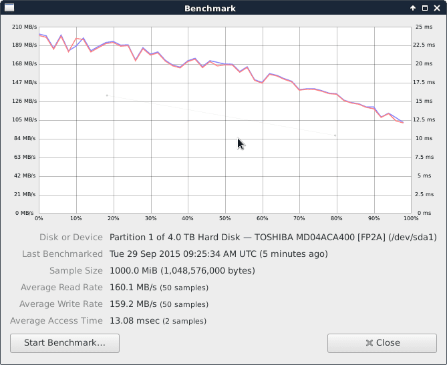Screen dimensions: 447x365
Task: Click the access time sample dot near 20%
Action: point(107,95)
